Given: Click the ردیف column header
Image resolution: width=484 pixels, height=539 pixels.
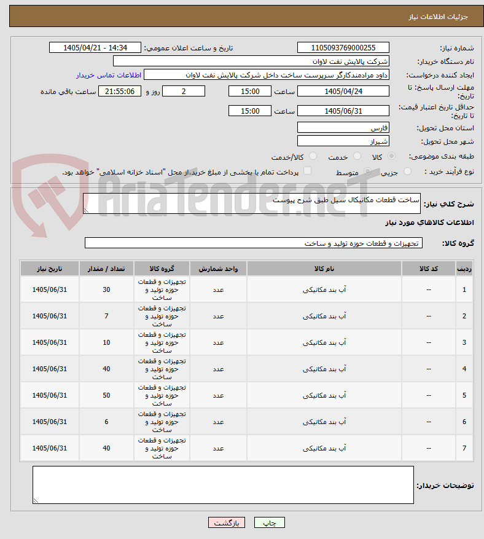Looking at the screenshot, I should pos(464,269).
